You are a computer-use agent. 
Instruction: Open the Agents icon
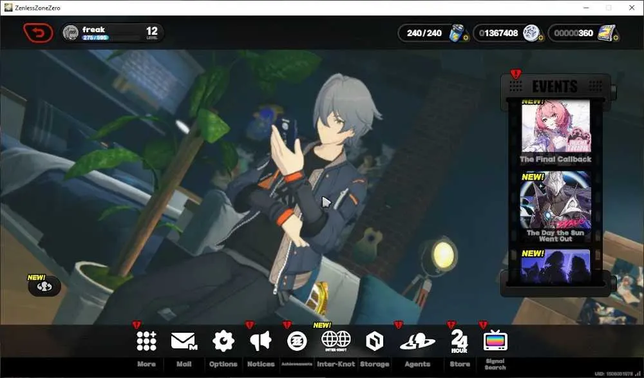point(417,341)
